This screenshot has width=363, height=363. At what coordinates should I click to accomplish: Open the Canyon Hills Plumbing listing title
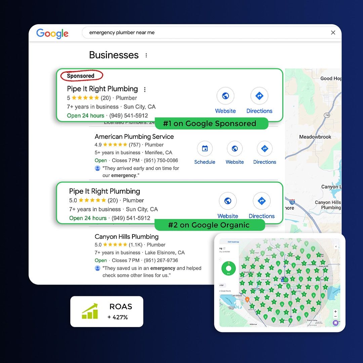tap(127, 237)
